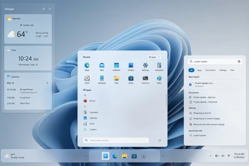This screenshot has width=249, height=166.
Task: Click the Copilot icon in search box
Action: point(239,61)
